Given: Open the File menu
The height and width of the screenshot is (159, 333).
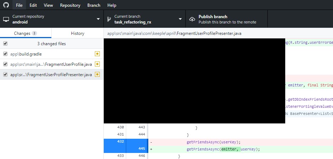Looking at the screenshot, I should click(x=19, y=5).
